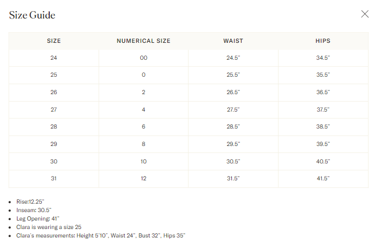Click the 30.5" waist cell
Screen dimensions: 378x247
233,161
